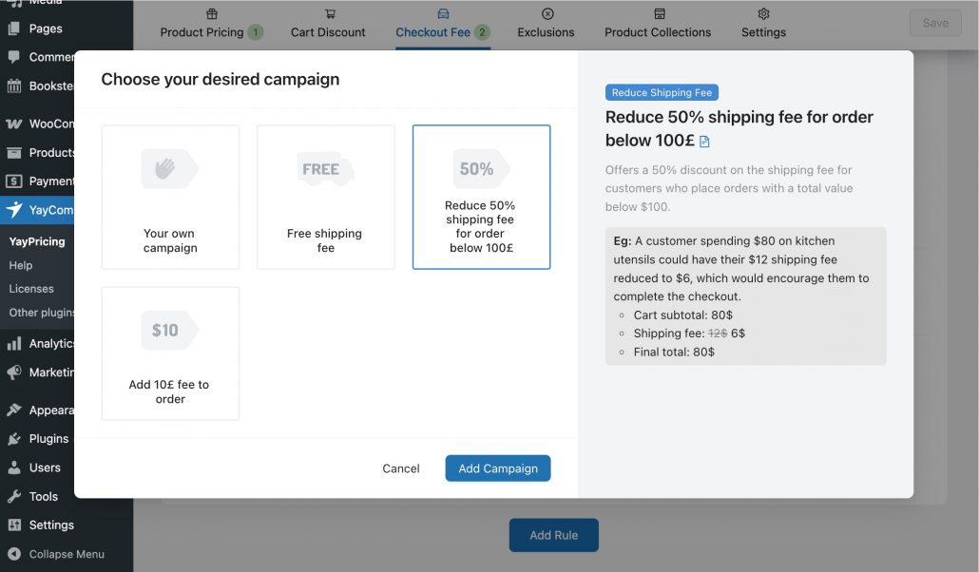This screenshot has width=979, height=572.
Task: Open the YayPricing submenu item
Action: point(37,241)
